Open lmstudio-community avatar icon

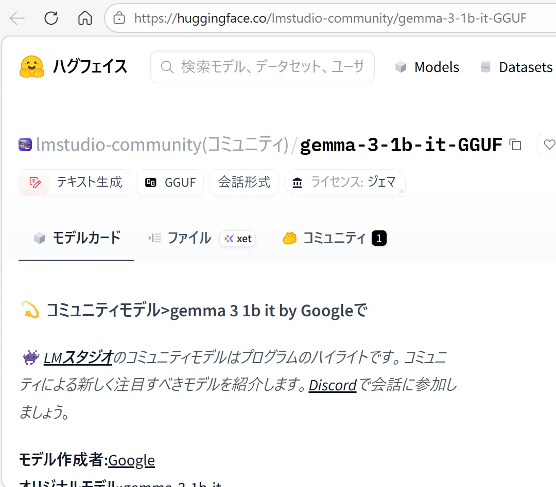(x=25, y=145)
